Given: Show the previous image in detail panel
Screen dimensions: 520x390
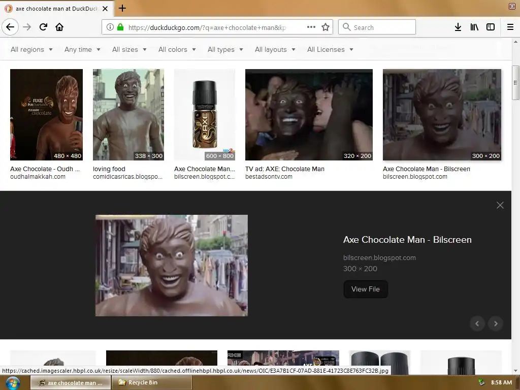Looking at the screenshot, I should click(x=477, y=323).
